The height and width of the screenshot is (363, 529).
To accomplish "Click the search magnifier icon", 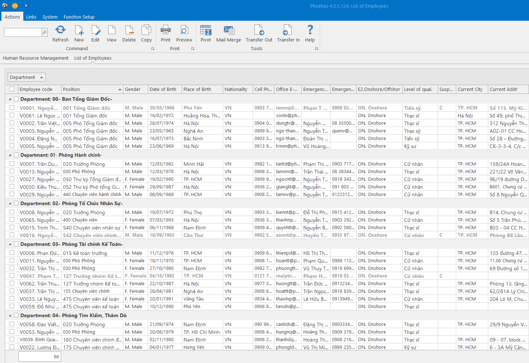I will pyautogui.click(x=44, y=32).
